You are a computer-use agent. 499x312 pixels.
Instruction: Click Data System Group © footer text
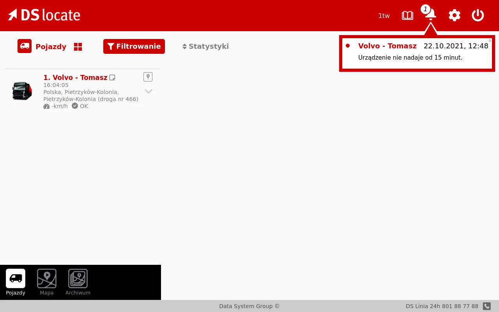pyautogui.click(x=249, y=306)
